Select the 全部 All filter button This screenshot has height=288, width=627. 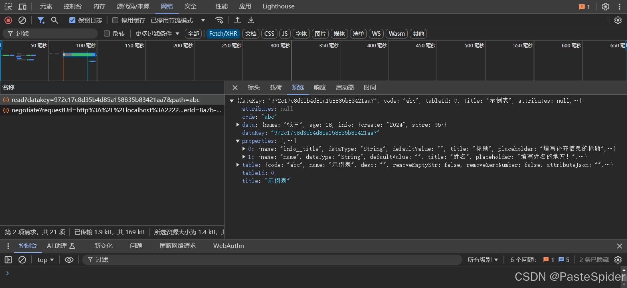pyautogui.click(x=193, y=34)
